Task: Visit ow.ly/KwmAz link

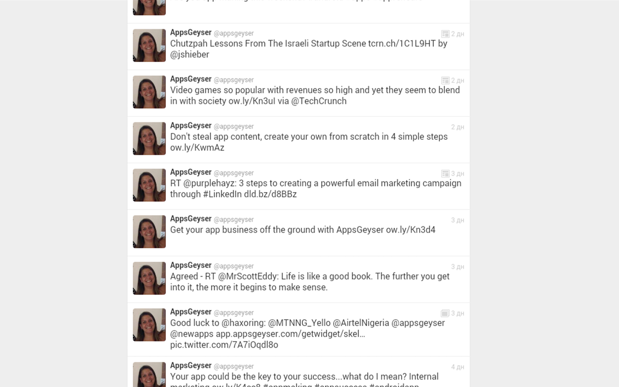Action: 197,148
